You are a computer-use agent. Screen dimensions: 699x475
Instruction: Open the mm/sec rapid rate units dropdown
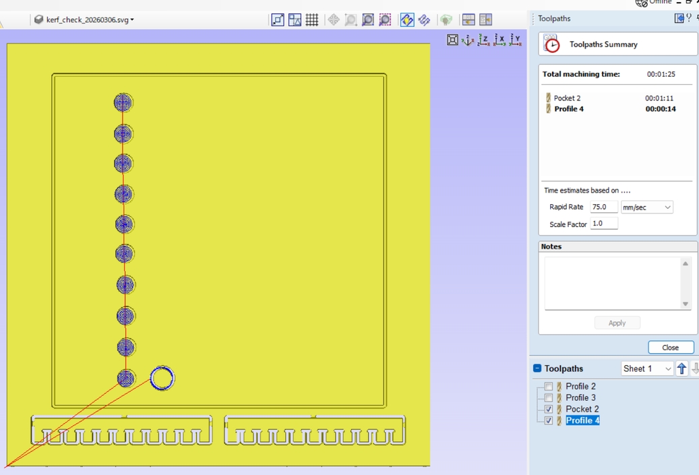(646, 208)
